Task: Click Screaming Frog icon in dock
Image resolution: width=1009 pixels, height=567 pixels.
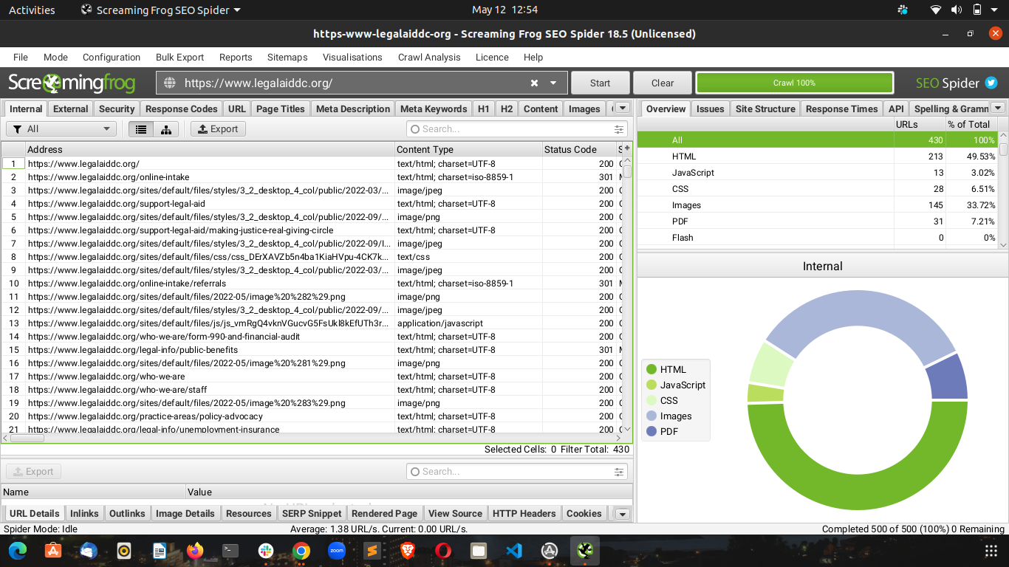Action: coord(585,551)
